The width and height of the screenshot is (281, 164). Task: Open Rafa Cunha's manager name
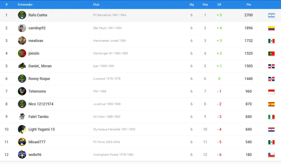(38, 15)
